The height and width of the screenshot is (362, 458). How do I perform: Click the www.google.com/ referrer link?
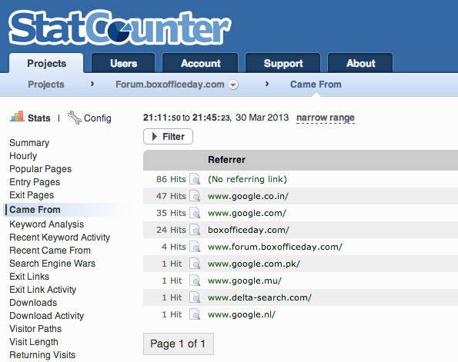pyautogui.click(x=247, y=213)
